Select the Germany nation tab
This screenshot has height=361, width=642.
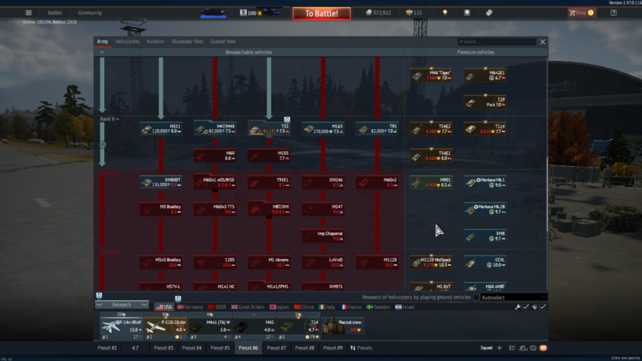[x=190, y=307]
